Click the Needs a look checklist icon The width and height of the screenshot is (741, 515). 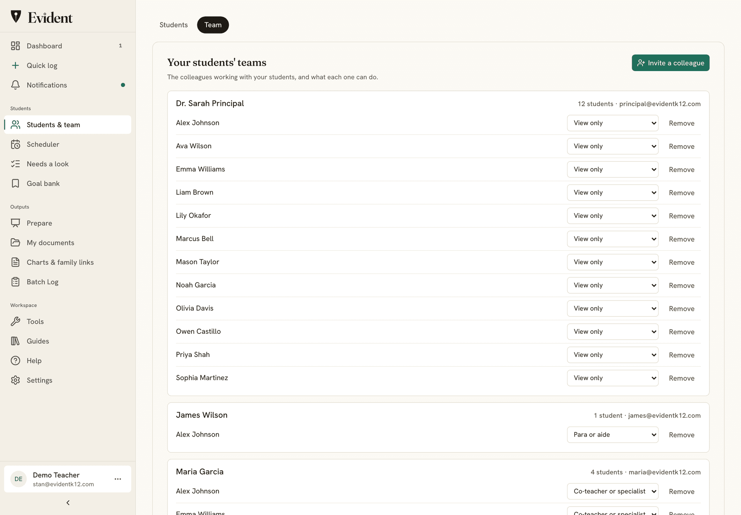(x=15, y=164)
